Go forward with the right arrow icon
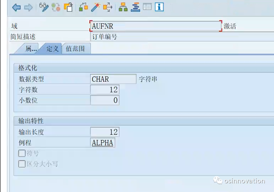This screenshot has width=274, height=192. (x=28, y=7)
